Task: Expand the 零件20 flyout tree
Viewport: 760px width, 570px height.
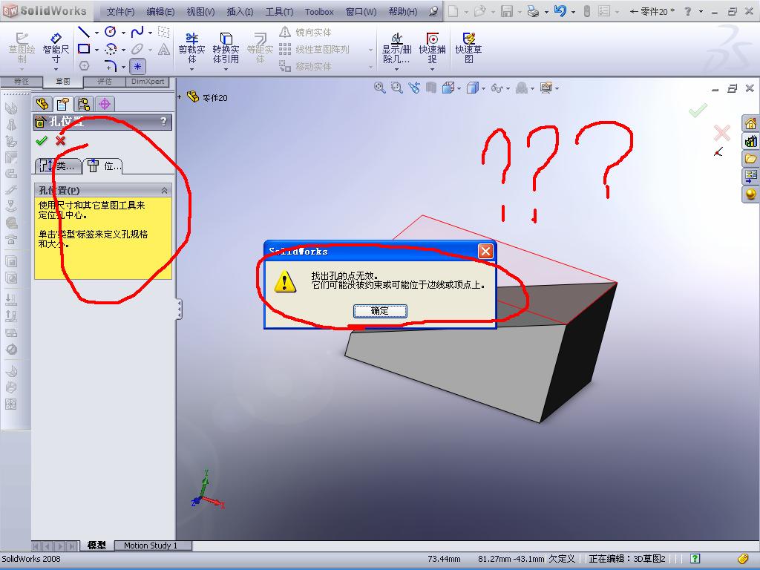Action: (180, 97)
